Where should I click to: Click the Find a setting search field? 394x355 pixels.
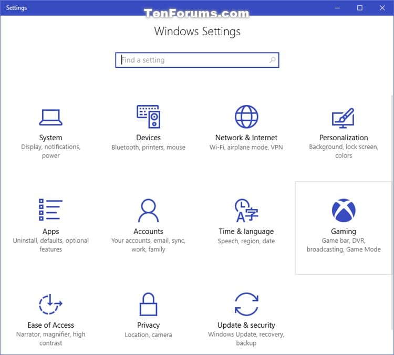(x=197, y=60)
